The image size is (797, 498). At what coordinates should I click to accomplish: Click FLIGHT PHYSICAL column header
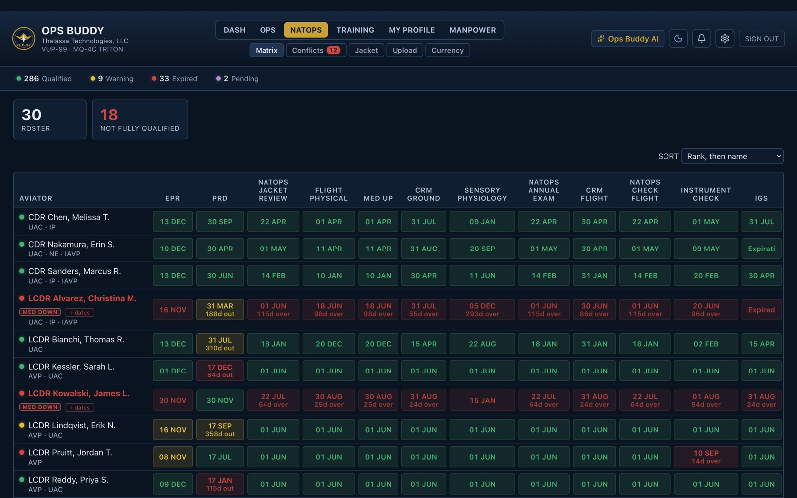pyautogui.click(x=329, y=194)
